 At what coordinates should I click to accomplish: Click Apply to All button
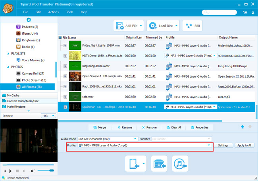coord(245,145)
